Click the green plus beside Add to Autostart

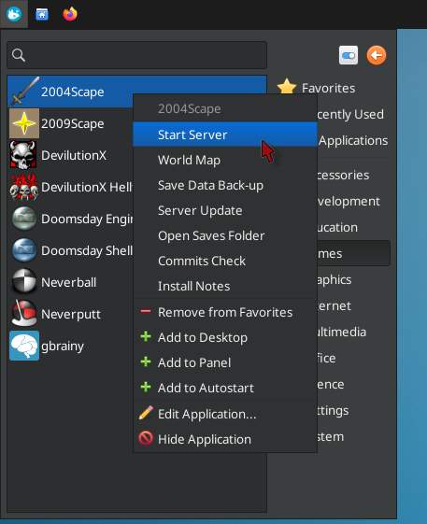[146, 387]
